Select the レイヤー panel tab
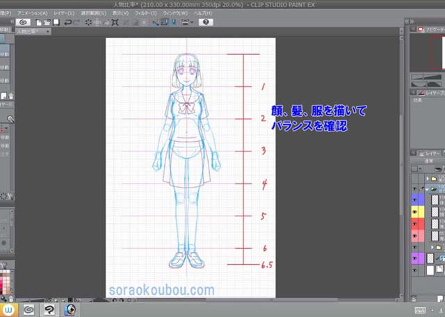Image resolution: width=445 pixels, height=317 pixels. (x=430, y=153)
